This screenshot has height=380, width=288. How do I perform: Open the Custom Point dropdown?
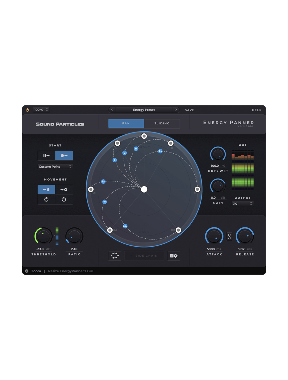click(x=55, y=167)
